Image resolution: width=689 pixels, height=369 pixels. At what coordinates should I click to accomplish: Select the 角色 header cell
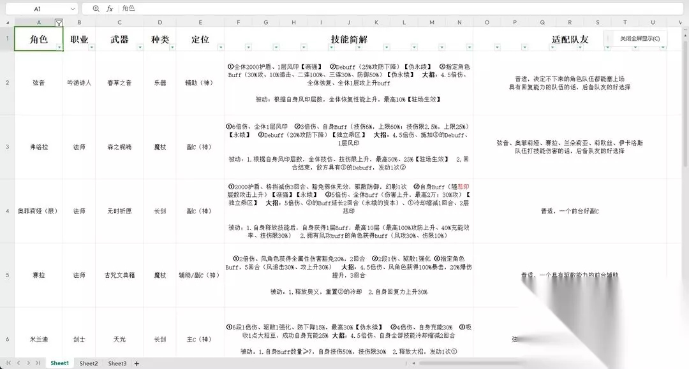point(39,39)
